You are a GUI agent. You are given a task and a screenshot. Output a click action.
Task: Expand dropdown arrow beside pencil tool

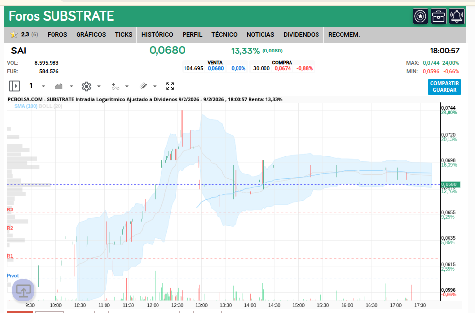155,87
